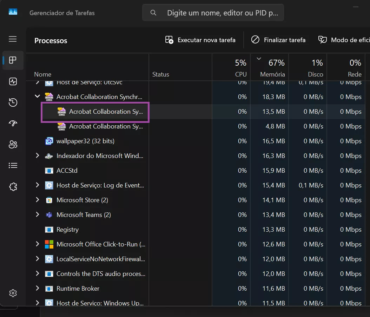370x317 pixels.
Task: Open the Services page puzzle icon
Action: tap(13, 186)
